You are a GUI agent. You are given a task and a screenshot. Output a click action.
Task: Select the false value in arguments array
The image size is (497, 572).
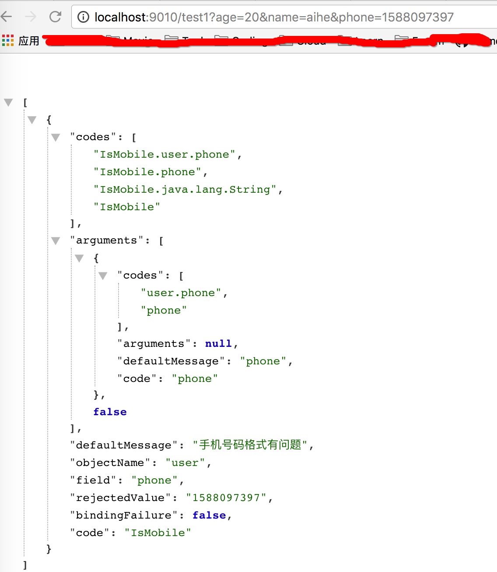click(110, 412)
